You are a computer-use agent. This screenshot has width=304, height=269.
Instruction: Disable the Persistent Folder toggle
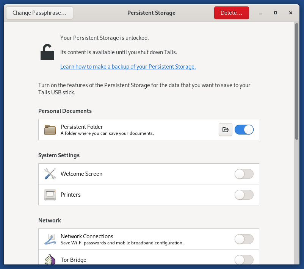pos(244,129)
